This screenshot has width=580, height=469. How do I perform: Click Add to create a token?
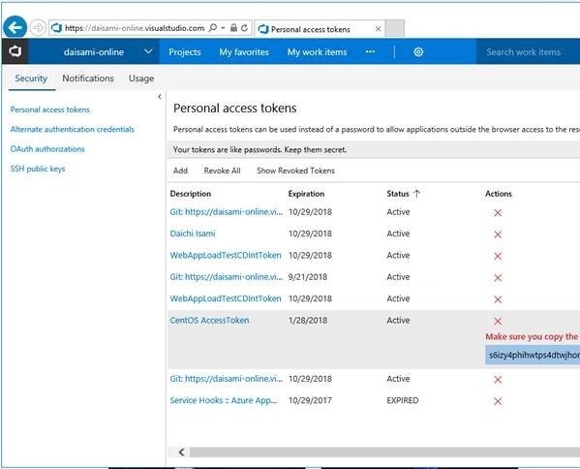point(180,171)
